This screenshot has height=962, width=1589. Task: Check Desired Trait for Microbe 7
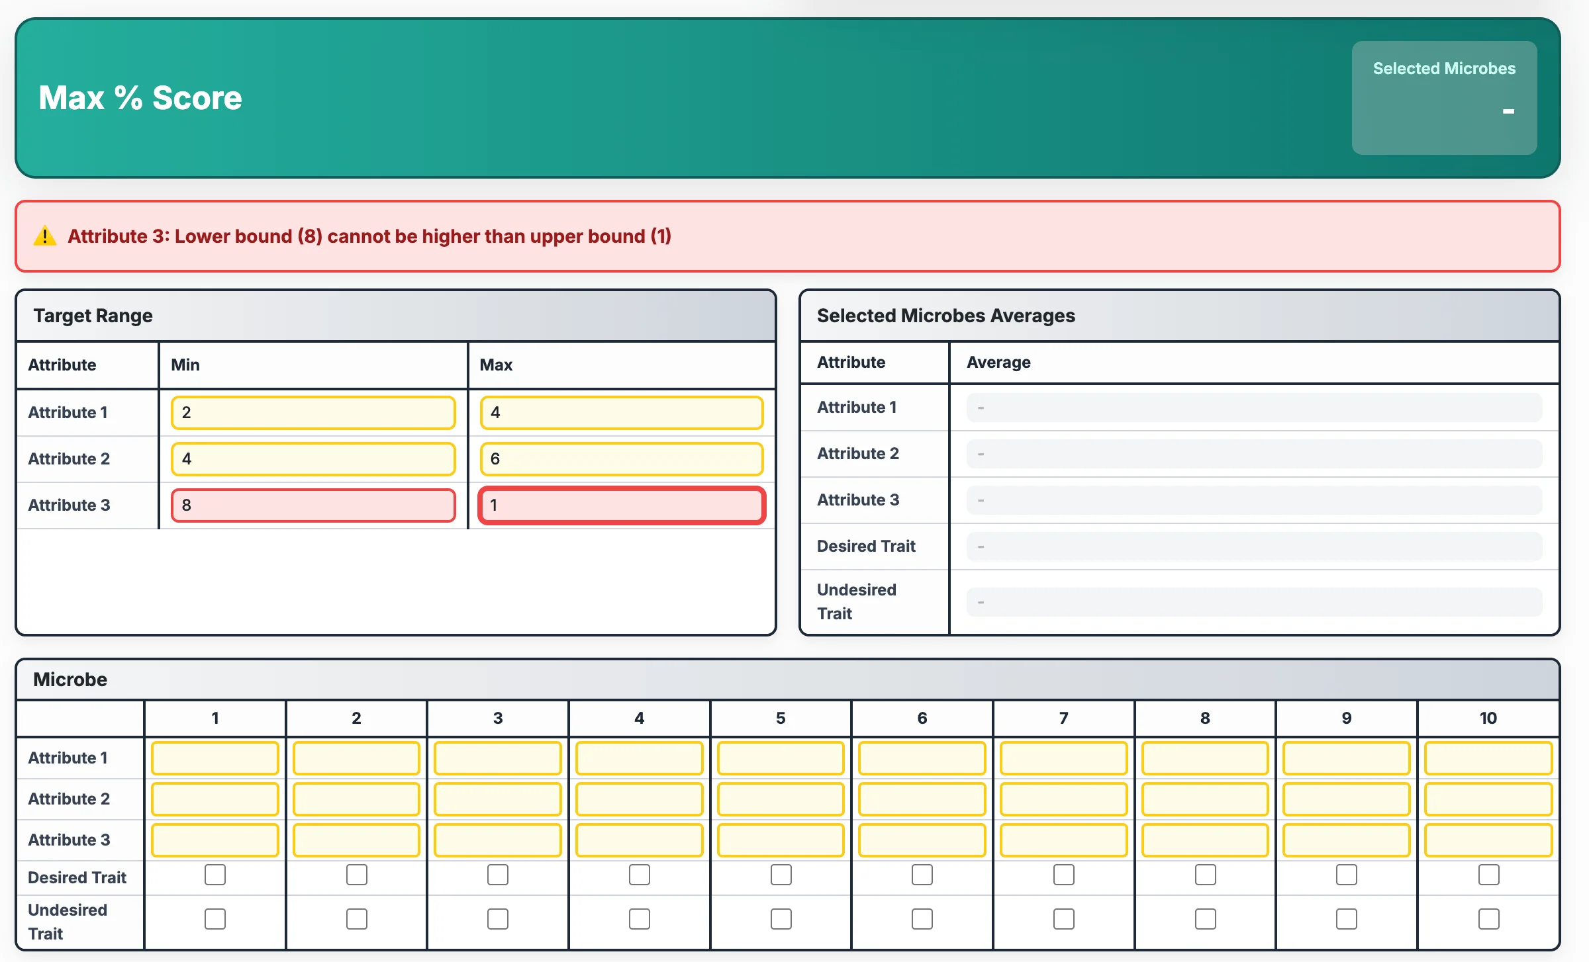tap(1063, 875)
